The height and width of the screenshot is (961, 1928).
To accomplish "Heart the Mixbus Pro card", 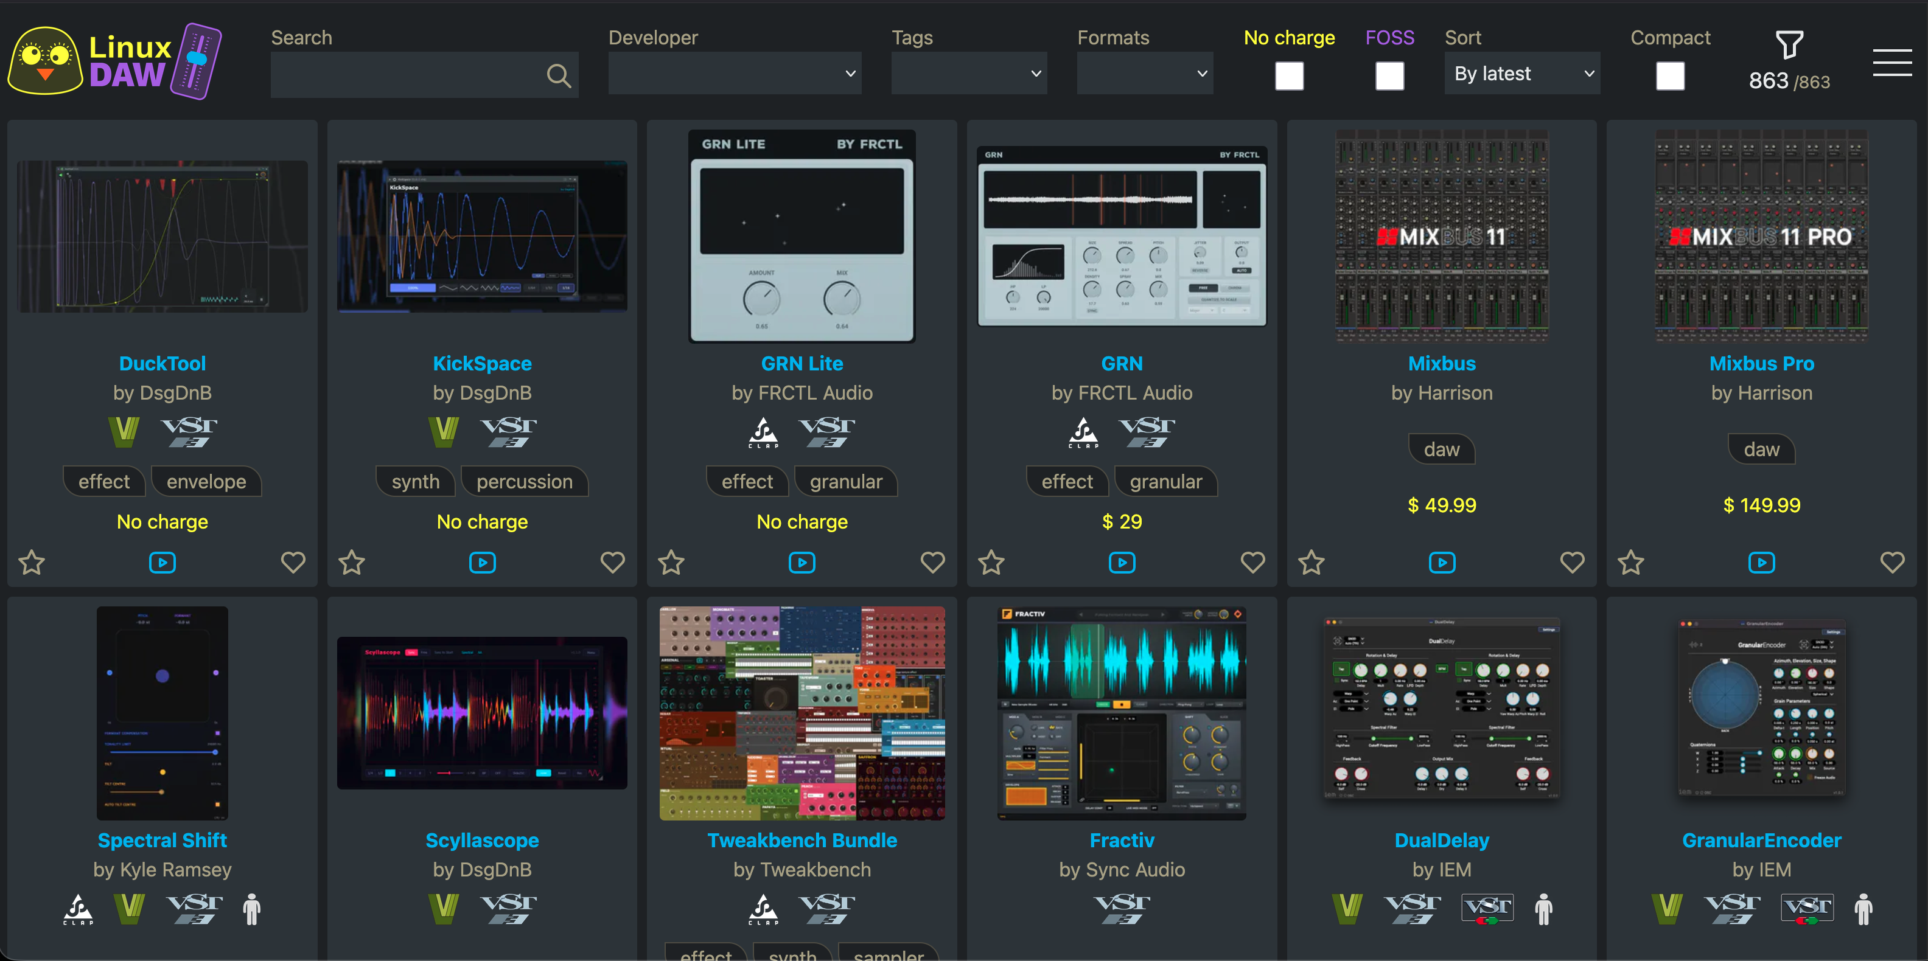I will (1891, 563).
